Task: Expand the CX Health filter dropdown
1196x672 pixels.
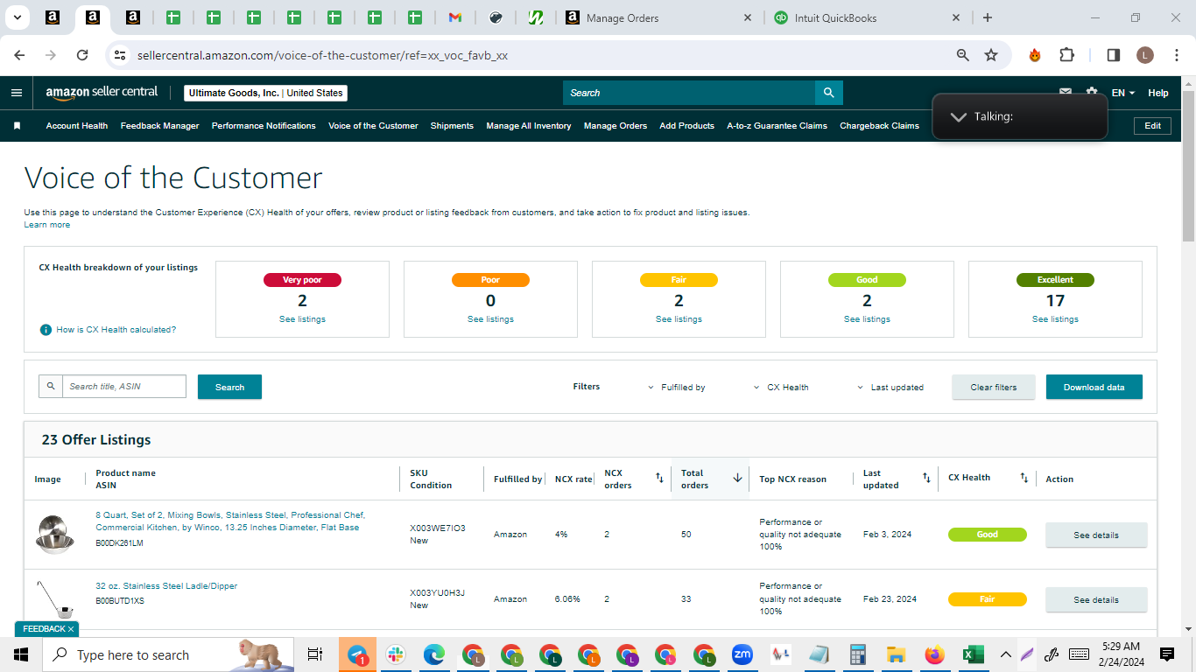Action: (x=781, y=387)
